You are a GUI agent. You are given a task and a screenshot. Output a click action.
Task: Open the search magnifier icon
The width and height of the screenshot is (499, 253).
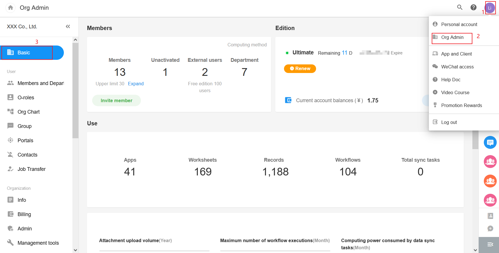click(x=460, y=7)
